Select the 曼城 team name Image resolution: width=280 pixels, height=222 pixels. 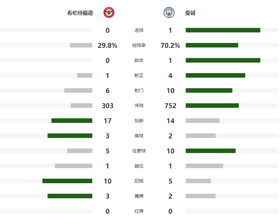click(190, 13)
